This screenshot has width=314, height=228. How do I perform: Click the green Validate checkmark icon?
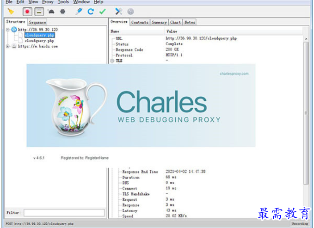(103, 12)
